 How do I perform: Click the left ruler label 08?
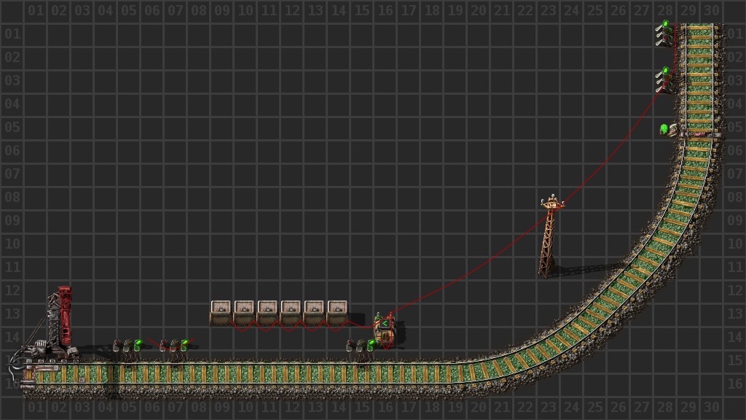[x=12, y=197]
